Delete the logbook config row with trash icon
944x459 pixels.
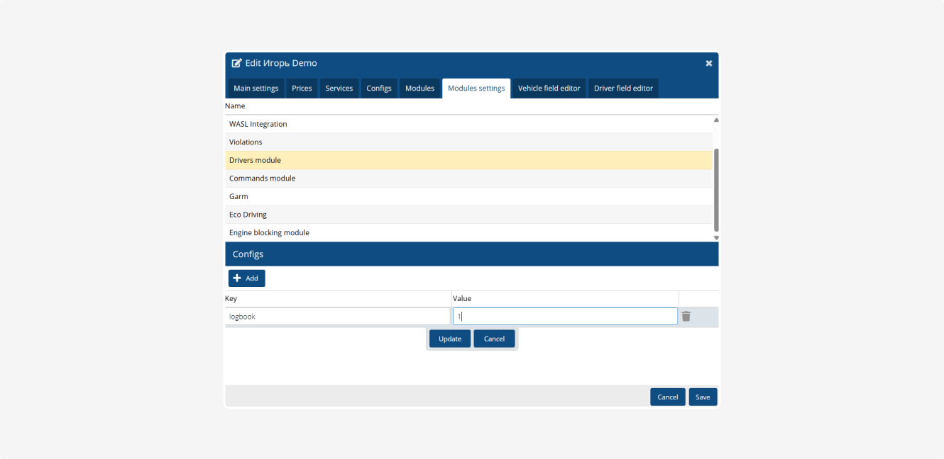pyautogui.click(x=686, y=317)
